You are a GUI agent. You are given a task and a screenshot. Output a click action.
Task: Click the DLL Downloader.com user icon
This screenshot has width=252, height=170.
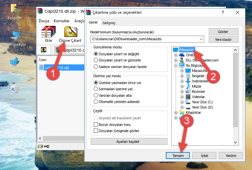pyautogui.click(x=182, y=60)
